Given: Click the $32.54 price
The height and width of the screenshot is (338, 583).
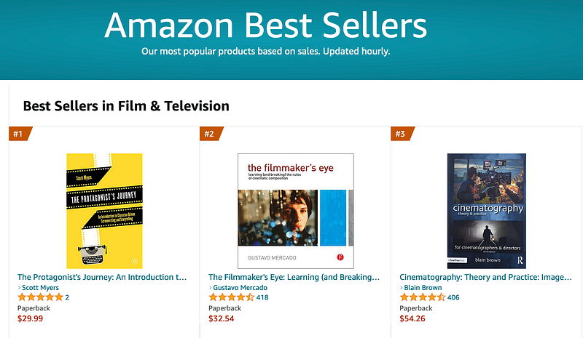Looking at the screenshot, I should click(x=222, y=318).
